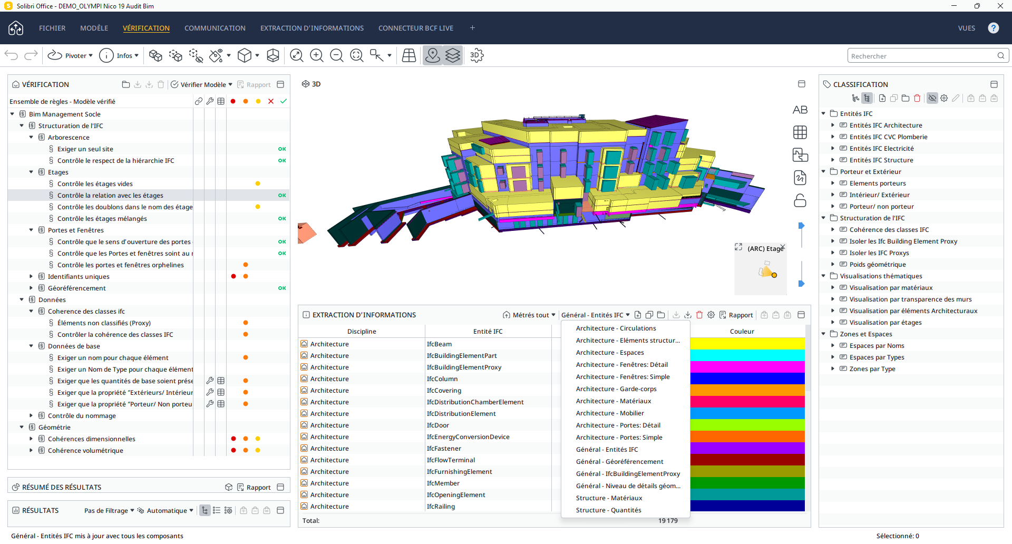Screen dimensions: 1012x544
Task: Open the section plane tool
Action: coord(273,55)
